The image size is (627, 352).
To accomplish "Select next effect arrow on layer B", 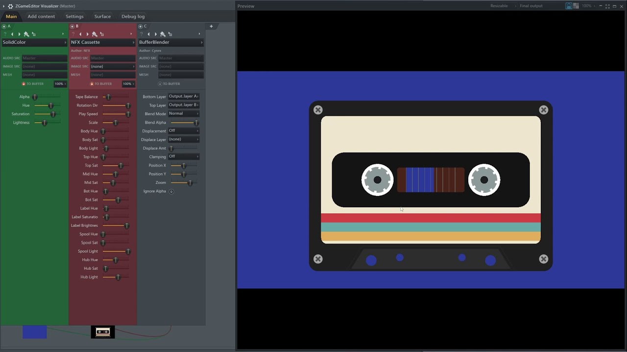I will (x=88, y=34).
